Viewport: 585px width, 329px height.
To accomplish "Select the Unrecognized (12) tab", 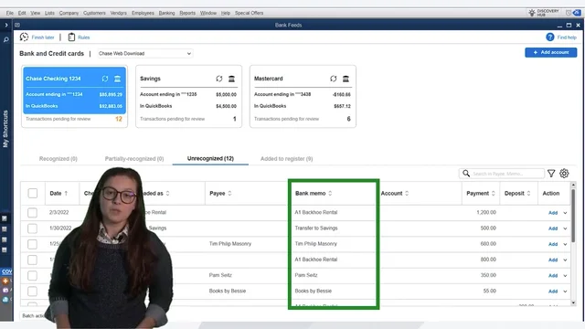I will coord(210,158).
